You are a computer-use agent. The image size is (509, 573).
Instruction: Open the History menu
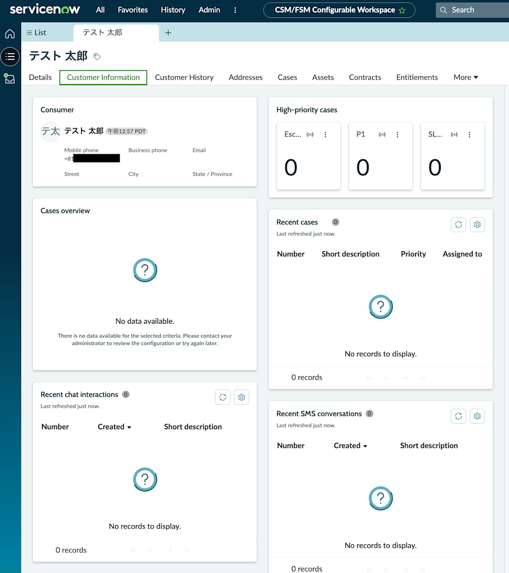[173, 10]
